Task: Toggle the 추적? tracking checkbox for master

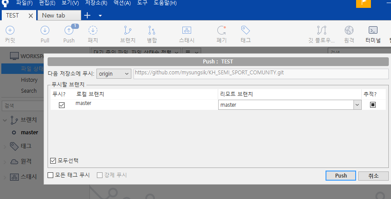Action: pos(373,105)
